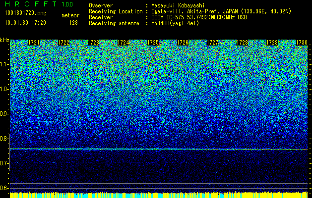This screenshot has width=312, height=198.
Task: Click the 1724 time marker
Action: coord(123,43)
